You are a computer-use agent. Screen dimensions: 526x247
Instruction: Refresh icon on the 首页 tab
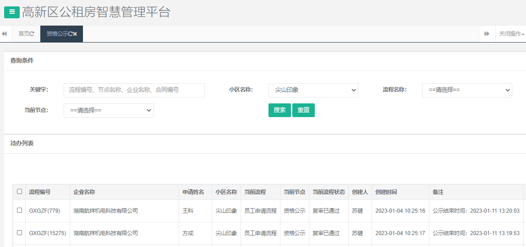32,34
